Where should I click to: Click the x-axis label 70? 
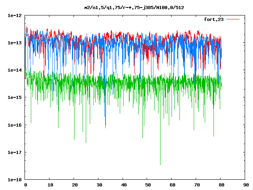pos(197,185)
